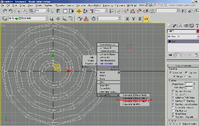The image size is (199, 126).
Task: Choose Convert to Editable Mesh
Action: (x=135, y=95)
